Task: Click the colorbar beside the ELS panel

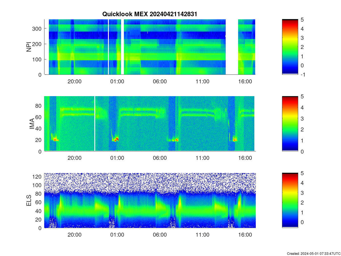Action: 290,201
